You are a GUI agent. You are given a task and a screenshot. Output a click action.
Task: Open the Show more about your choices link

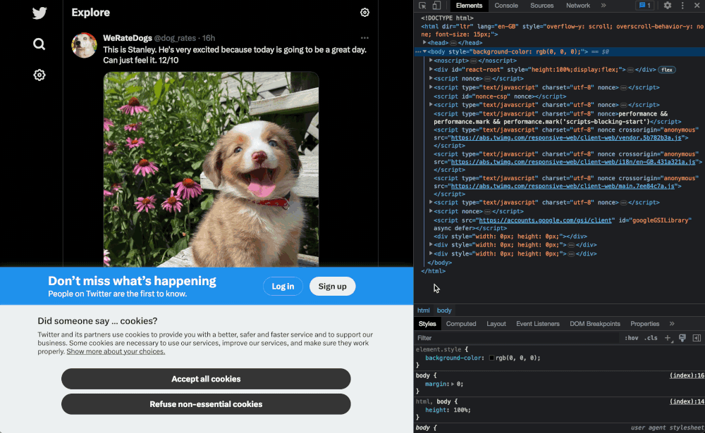coord(116,351)
